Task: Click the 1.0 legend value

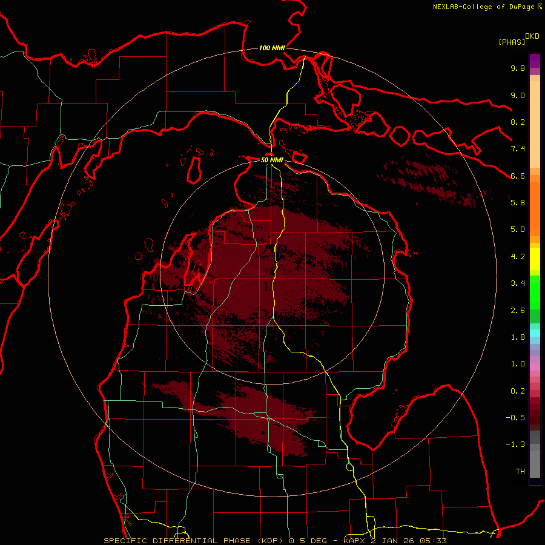Action: coord(518,363)
